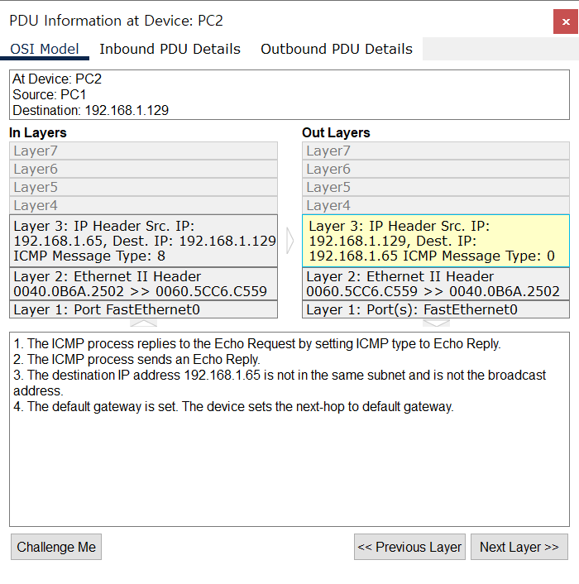Click description line 'The ICMP process sends an Echo Reply'
Screen dimensions: 579x584
click(136, 359)
